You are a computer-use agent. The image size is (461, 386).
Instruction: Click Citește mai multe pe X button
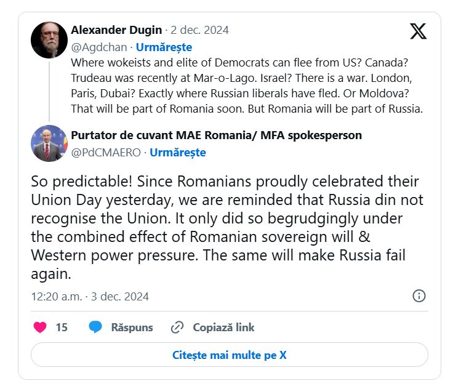click(230, 355)
